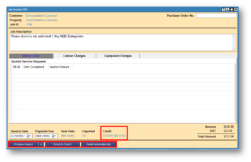
Task: Open Job ID 1296 link
Action: (29, 25)
